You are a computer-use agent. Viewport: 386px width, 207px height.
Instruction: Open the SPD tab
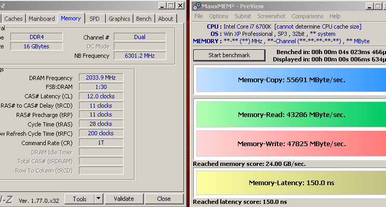click(x=95, y=19)
